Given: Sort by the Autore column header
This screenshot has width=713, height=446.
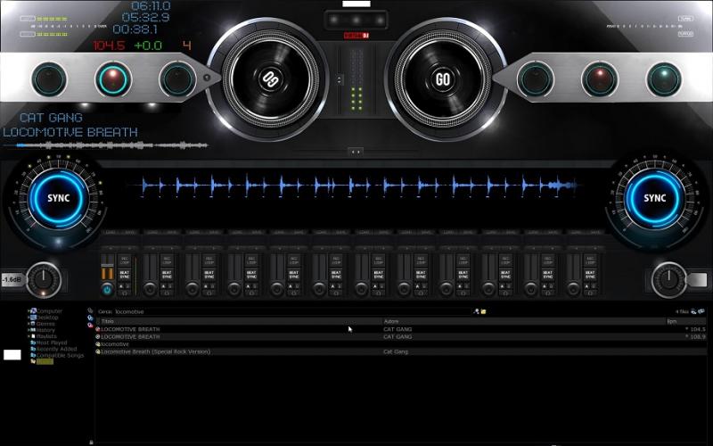Looking at the screenshot, I should pos(523,321).
